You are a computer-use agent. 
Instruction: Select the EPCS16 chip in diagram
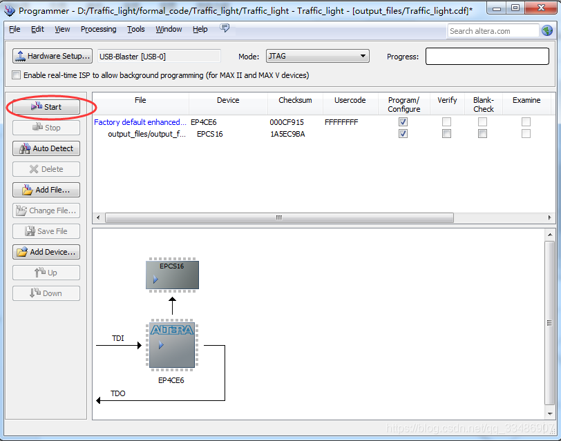(172, 275)
